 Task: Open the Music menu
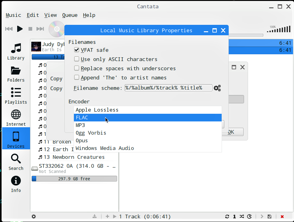(x=13, y=15)
